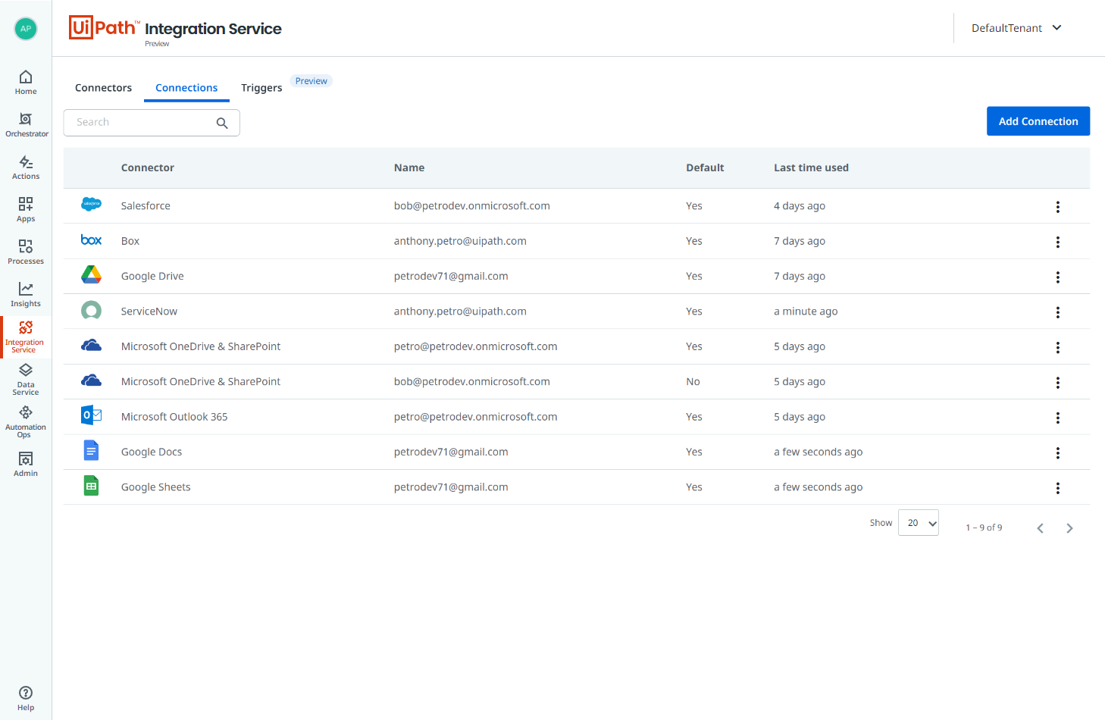Click the Microsoft Outlook 365 name
Image resolution: width=1105 pixels, height=720 pixels.
click(x=174, y=416)
